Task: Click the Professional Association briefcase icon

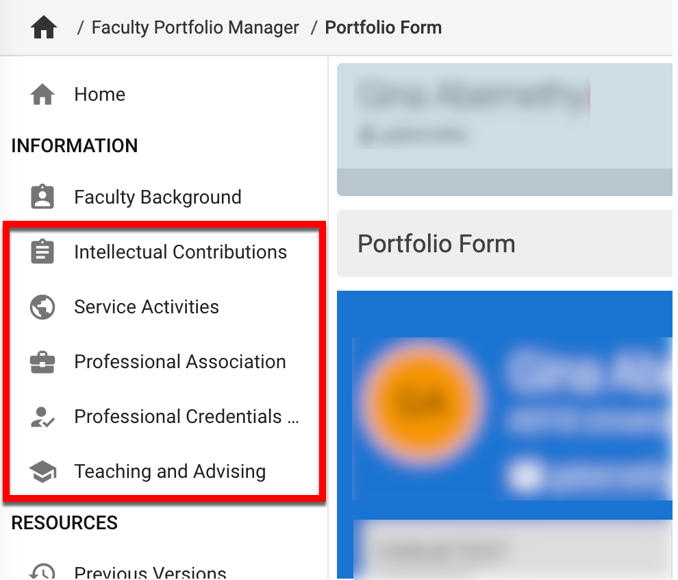Action: click(x=42, y=362)
